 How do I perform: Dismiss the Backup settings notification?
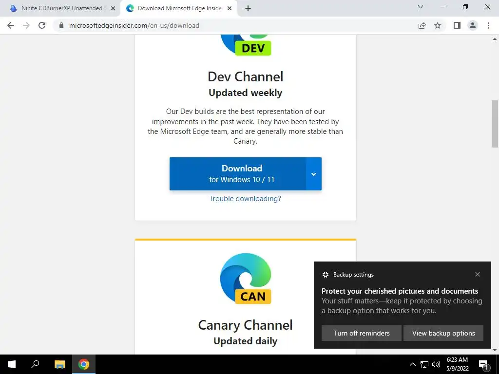[478, 274]
